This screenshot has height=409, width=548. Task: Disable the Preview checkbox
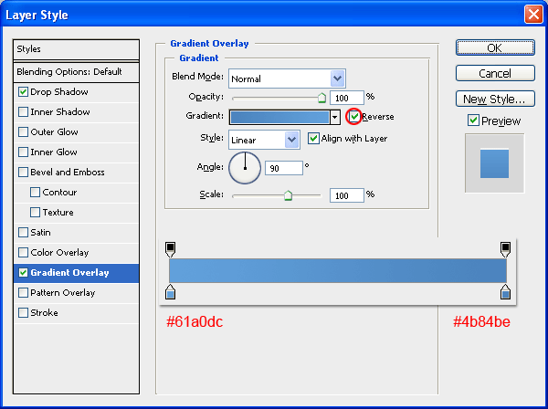point(473,121)
